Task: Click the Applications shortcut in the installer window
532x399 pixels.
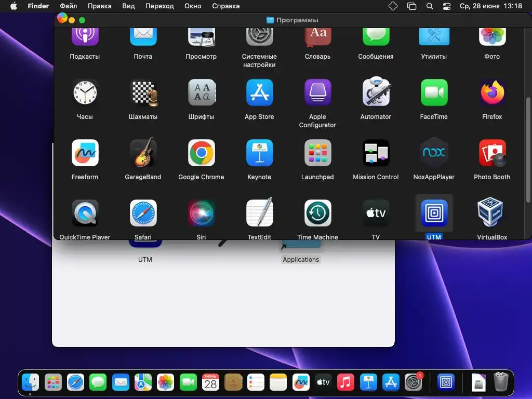Action: pyautogui.click(x=301, y=260)
